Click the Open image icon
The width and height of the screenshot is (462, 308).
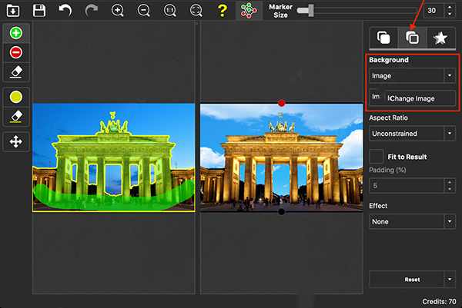tap(13, 11)
